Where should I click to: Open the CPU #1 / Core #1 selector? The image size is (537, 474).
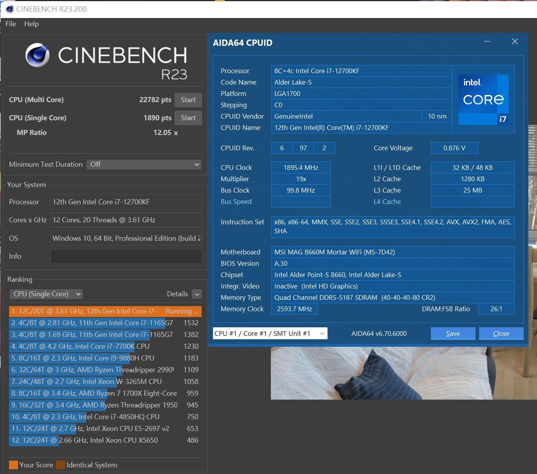[270, 333]
